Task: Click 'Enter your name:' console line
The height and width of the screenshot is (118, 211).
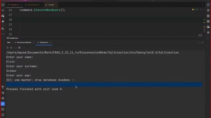Action: [19, 57]
